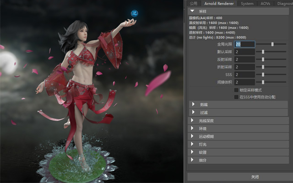The width and height of the screenshot is (293, 183).
Task: Expand the 纹理 section
Action: (x=239, y=152)
